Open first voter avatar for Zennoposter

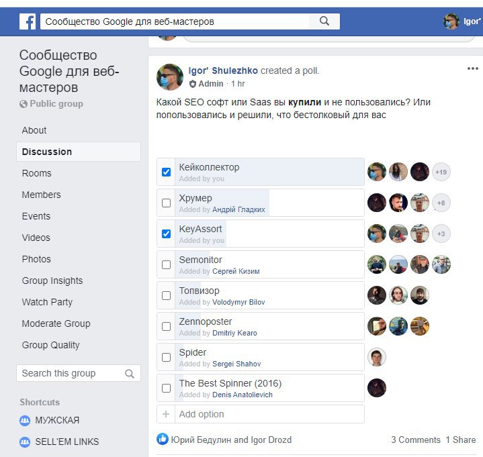377,326
